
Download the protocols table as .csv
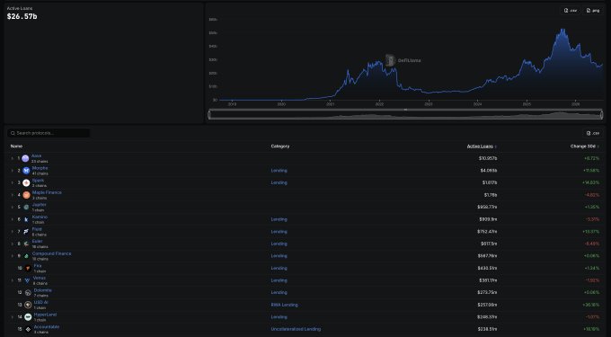click(593, 133)
